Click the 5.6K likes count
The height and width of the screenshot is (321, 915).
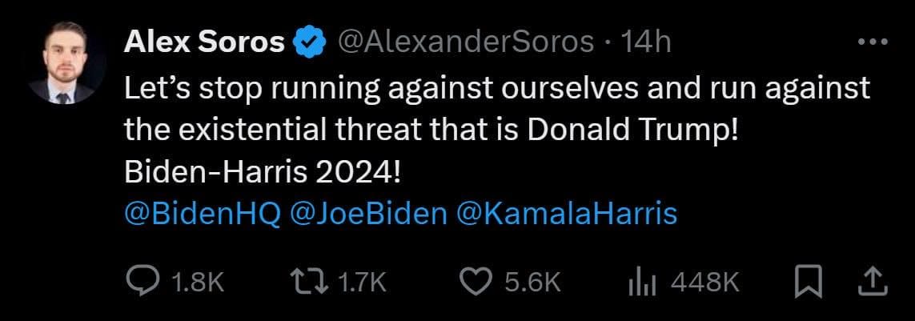pos(531,281)
